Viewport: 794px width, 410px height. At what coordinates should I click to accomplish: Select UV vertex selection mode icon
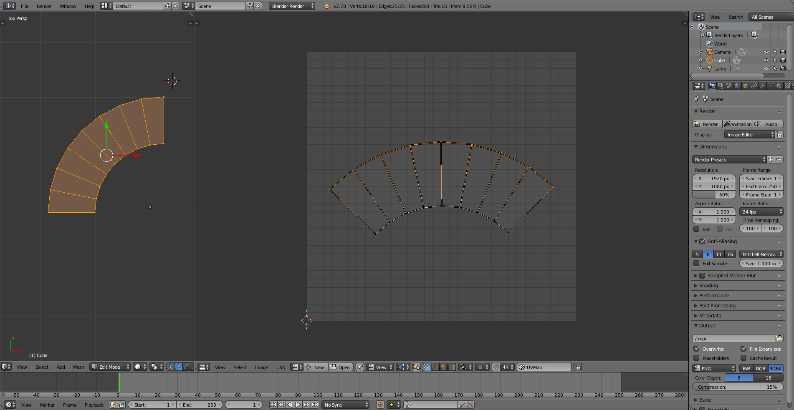pos(427,367)
